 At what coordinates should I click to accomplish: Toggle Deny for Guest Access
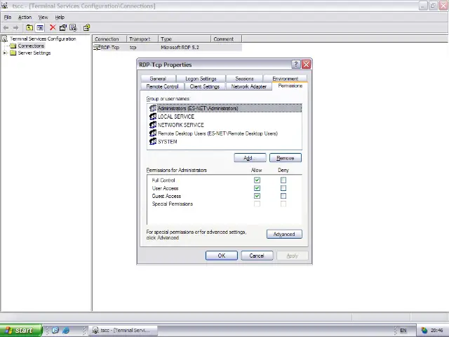(x=283, y=196)
